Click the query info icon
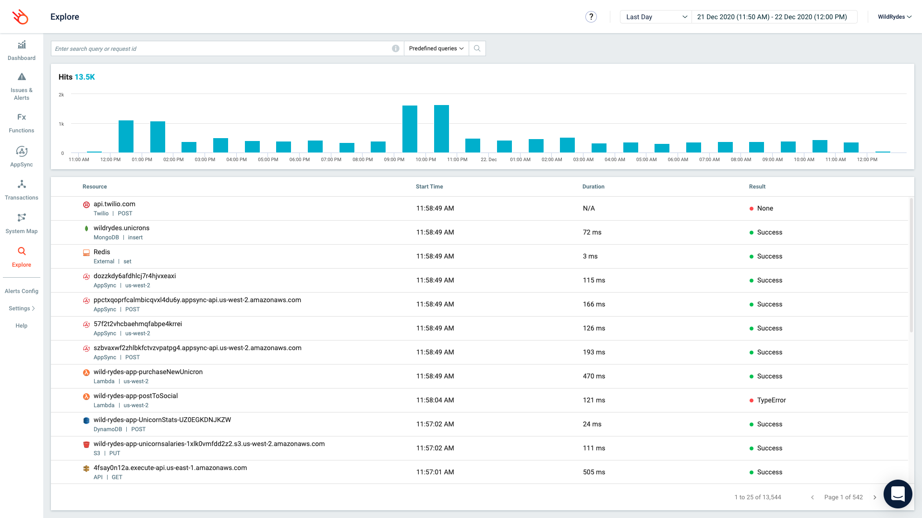 [x=395, y=48]
